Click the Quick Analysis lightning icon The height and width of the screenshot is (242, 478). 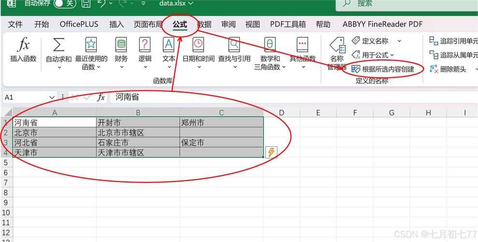[x=271, y=152]
